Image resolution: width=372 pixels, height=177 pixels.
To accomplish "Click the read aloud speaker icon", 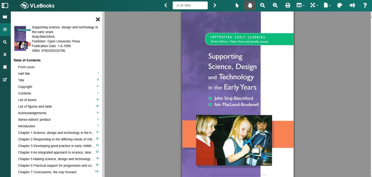I will pos(352,5).
